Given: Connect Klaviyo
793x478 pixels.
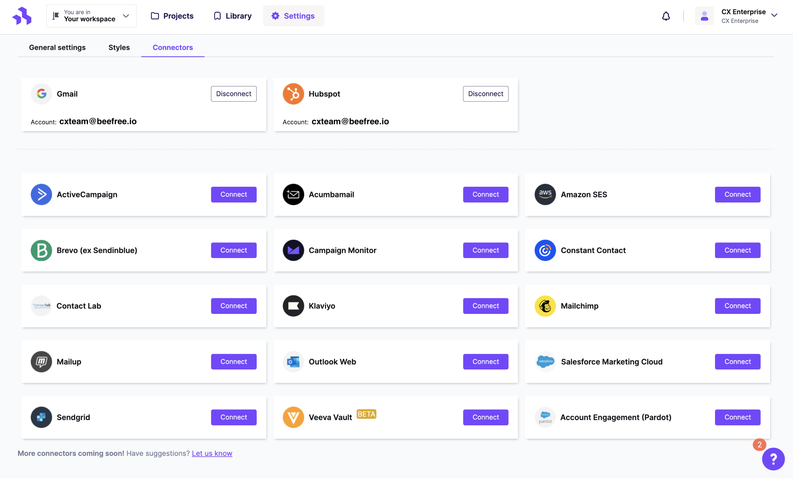Looking at the screenshot, I should click(485, 306).
